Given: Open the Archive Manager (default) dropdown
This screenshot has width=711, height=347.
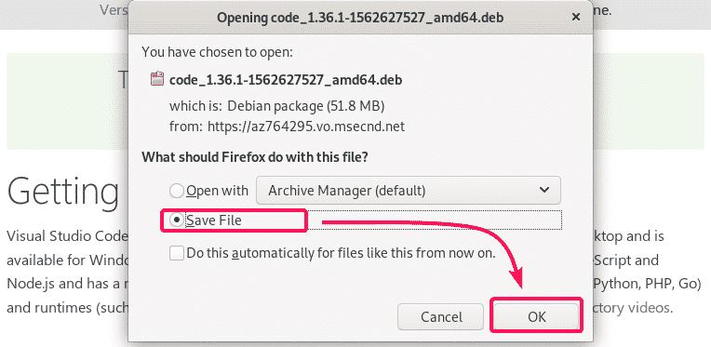Looking at the screenshot, I should (409, 191).
